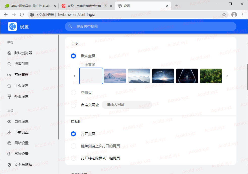This screenshot has height=174, width=248.
Task: Click the key icon next to 密码管理
Action: (9, 75)
